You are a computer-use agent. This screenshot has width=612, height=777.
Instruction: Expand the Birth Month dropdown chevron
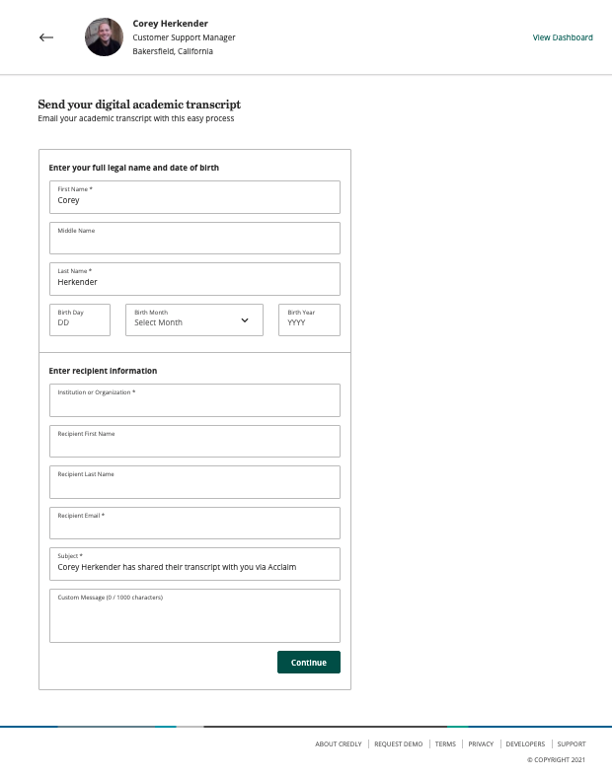[x=245, y=320]
